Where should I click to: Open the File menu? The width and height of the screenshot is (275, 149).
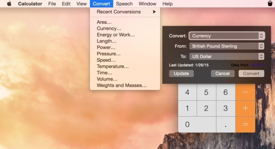coord(52,4)
